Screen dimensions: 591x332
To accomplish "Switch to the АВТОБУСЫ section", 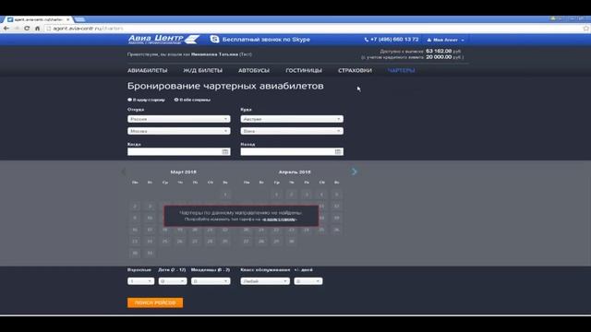I will [254, 70].
